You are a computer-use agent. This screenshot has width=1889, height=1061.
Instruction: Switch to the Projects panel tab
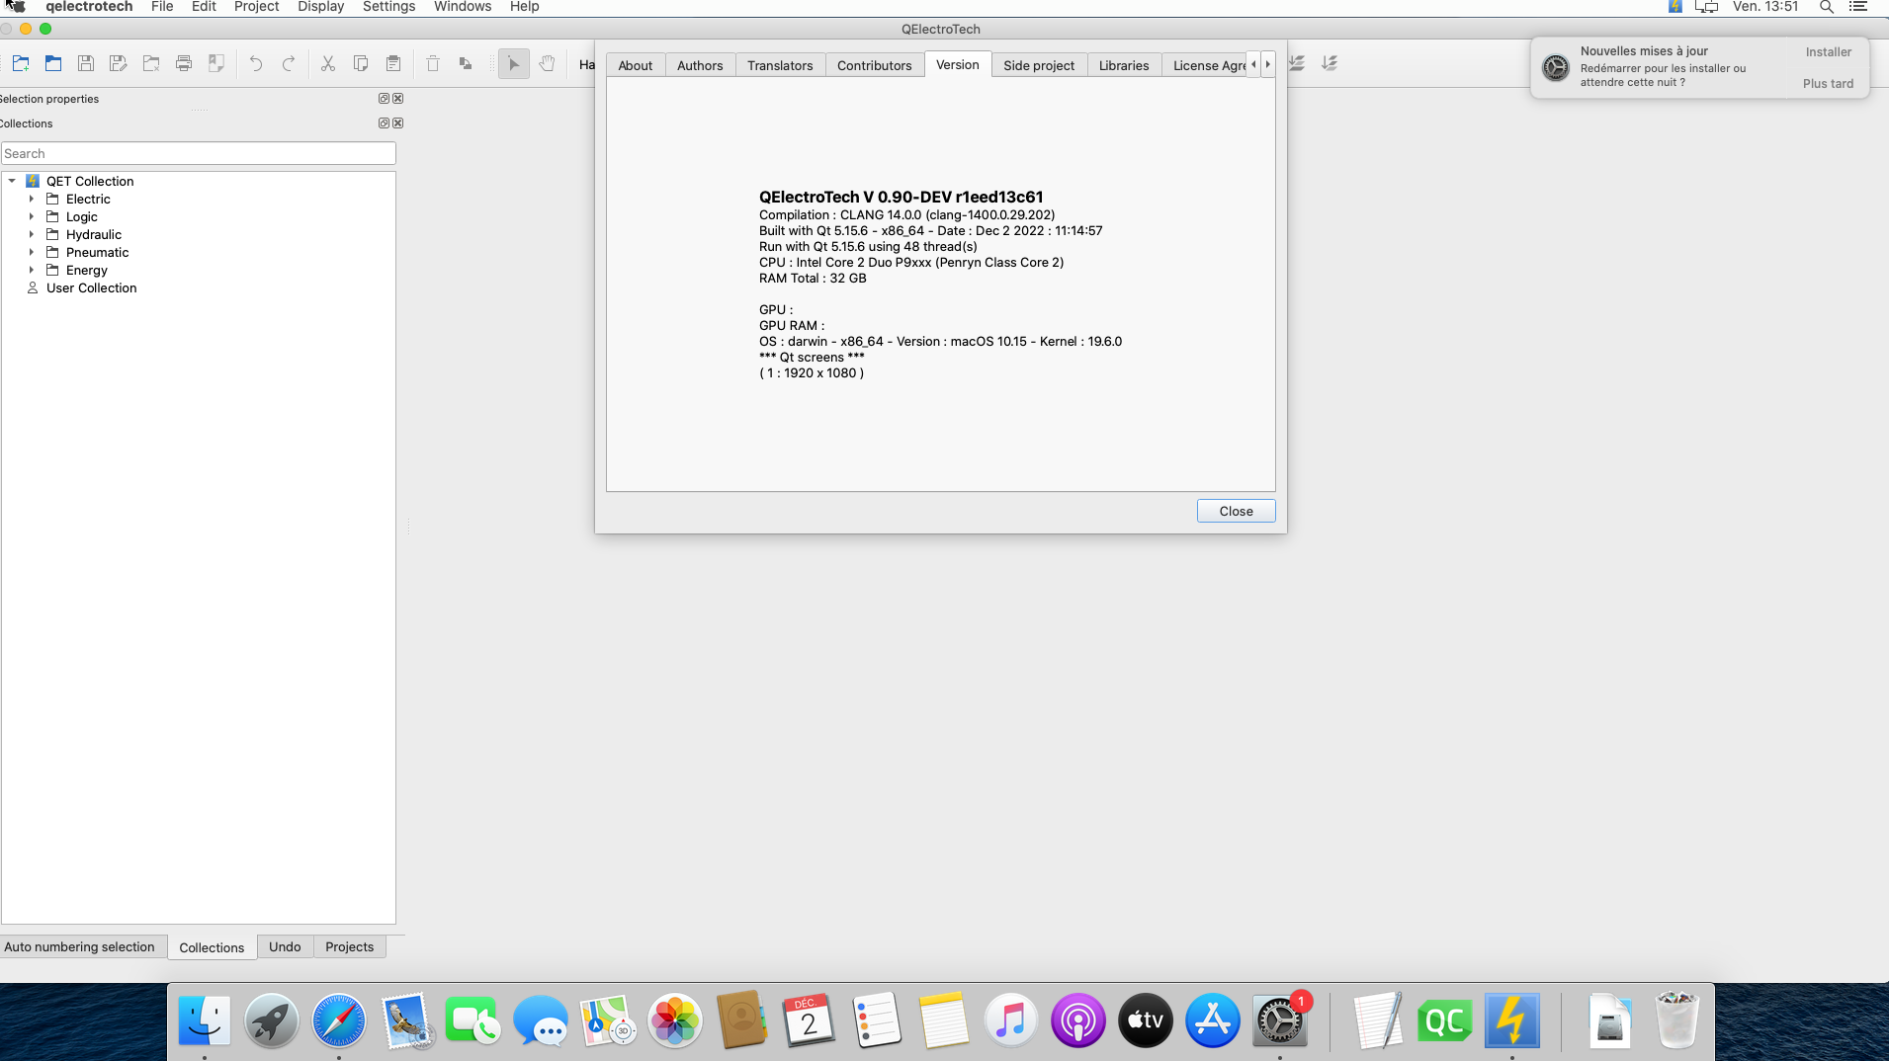pos(349,946)
